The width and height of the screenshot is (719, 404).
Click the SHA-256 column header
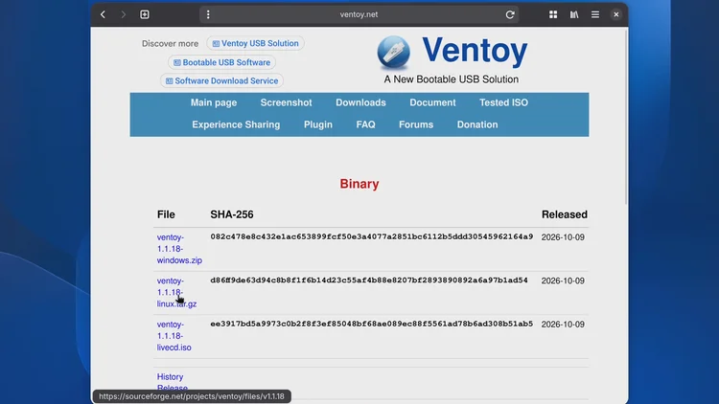tap(232, 214)
